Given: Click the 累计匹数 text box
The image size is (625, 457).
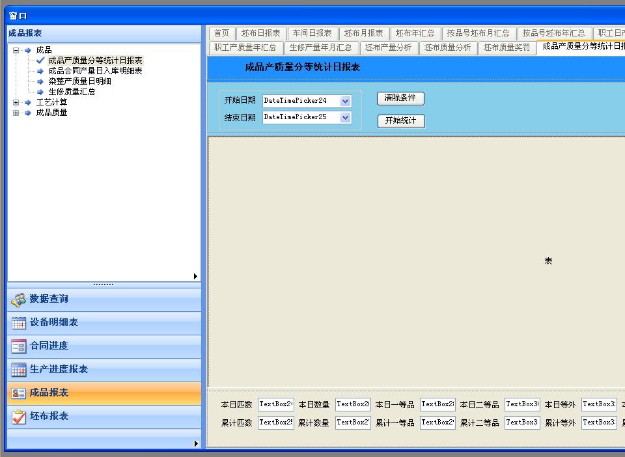Looking at the screenshot, I should coord(276,422).
